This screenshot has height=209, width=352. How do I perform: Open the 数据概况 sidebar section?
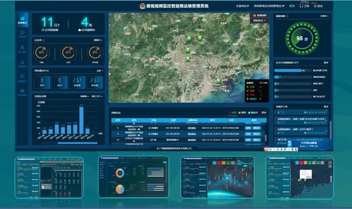pyautogui.click(x=22, y=20)
